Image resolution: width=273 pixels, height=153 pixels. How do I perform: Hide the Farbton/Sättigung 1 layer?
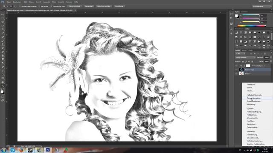click(236, 66)
